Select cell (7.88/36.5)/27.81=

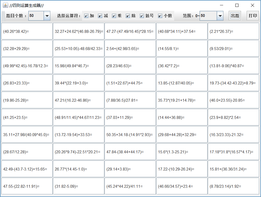coord(130,100)
